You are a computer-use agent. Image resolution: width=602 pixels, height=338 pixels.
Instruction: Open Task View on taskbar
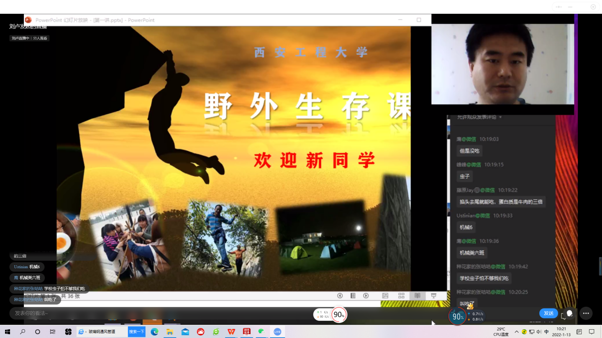[53, 332]
